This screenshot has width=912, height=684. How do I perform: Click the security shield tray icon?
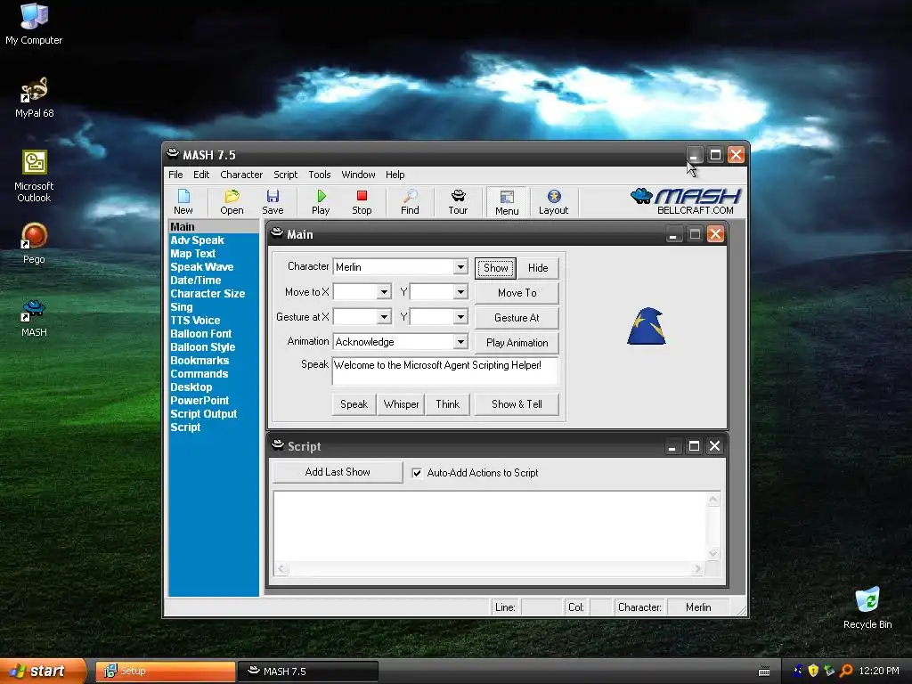814,671
